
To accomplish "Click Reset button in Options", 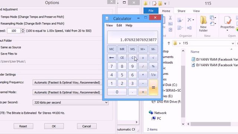I will coord(23,126).
